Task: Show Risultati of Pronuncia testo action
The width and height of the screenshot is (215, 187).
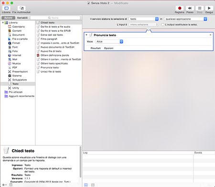Action: (x=96, y=48)
